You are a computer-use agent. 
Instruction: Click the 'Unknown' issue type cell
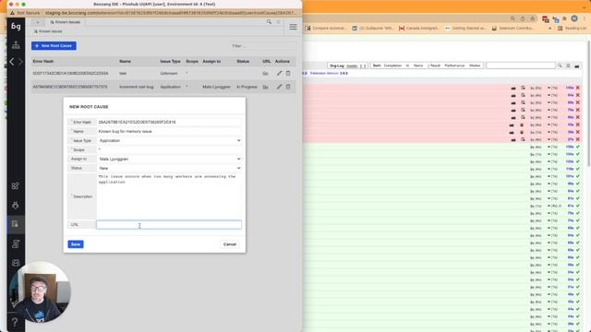coord(168,74)
